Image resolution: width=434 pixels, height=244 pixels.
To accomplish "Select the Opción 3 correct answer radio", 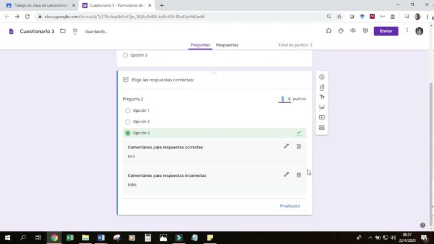I will (128, 133).
